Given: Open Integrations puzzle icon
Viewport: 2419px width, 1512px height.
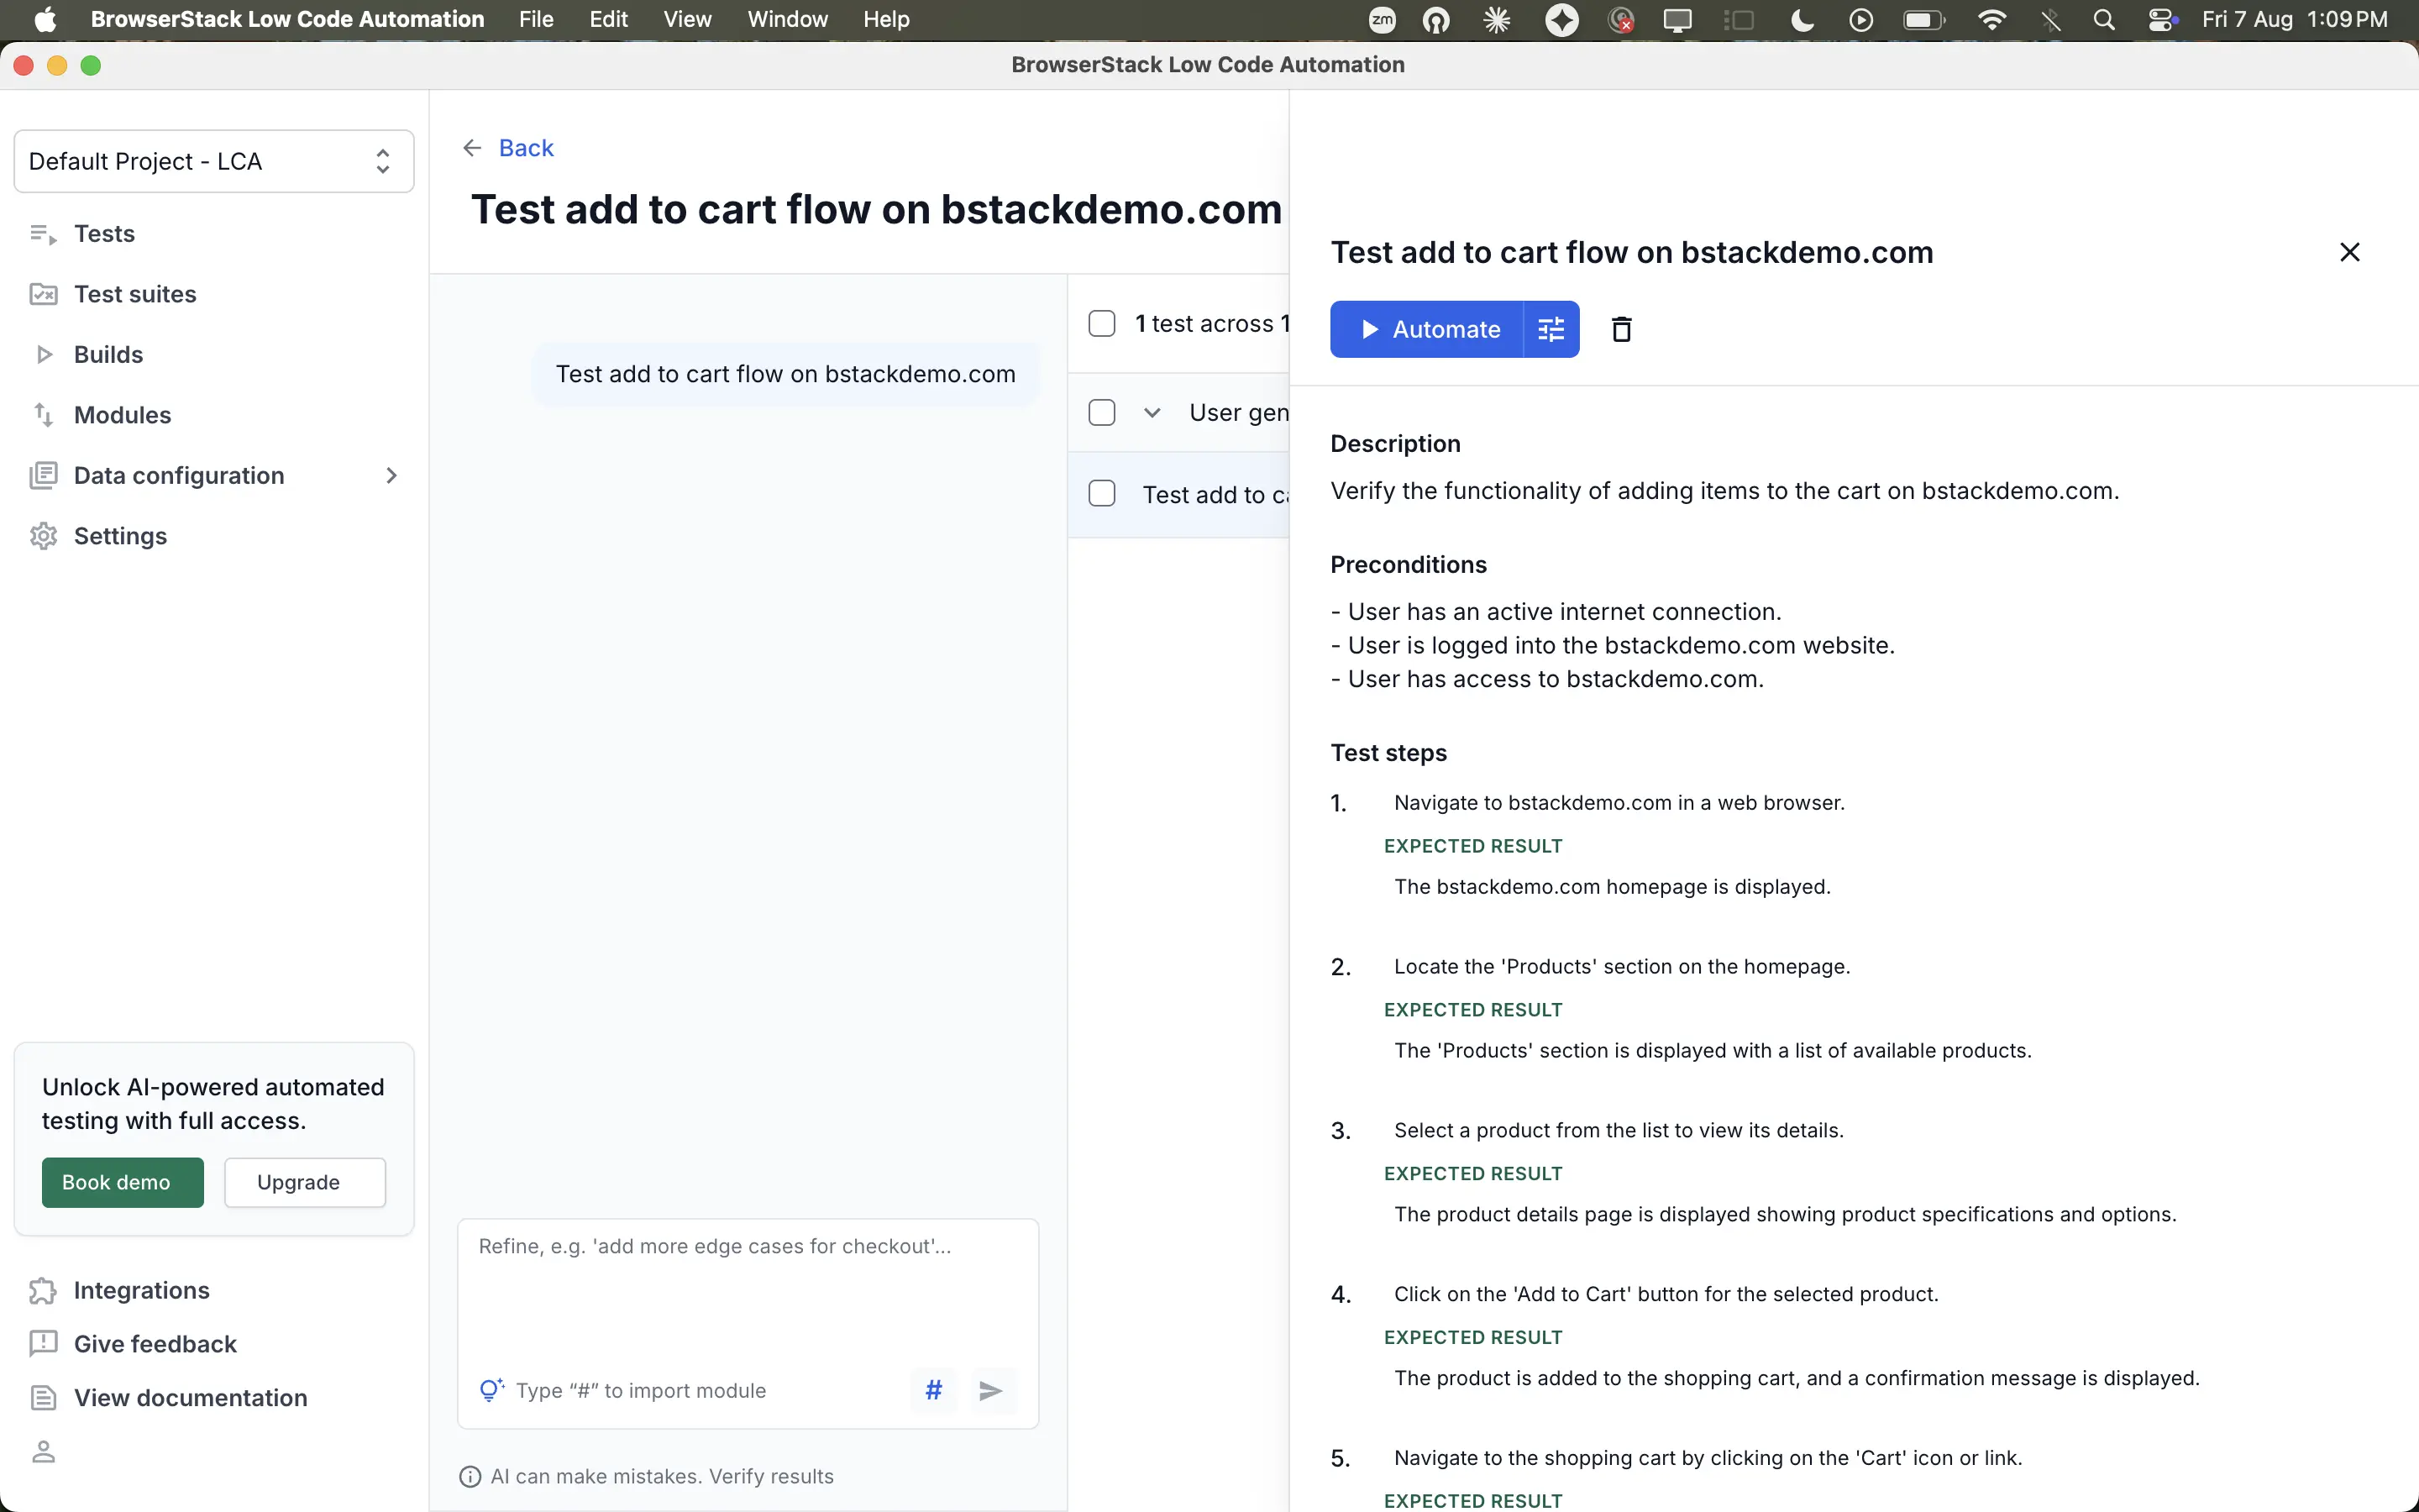Looking at the screenshot, I should click(43, 1290).
